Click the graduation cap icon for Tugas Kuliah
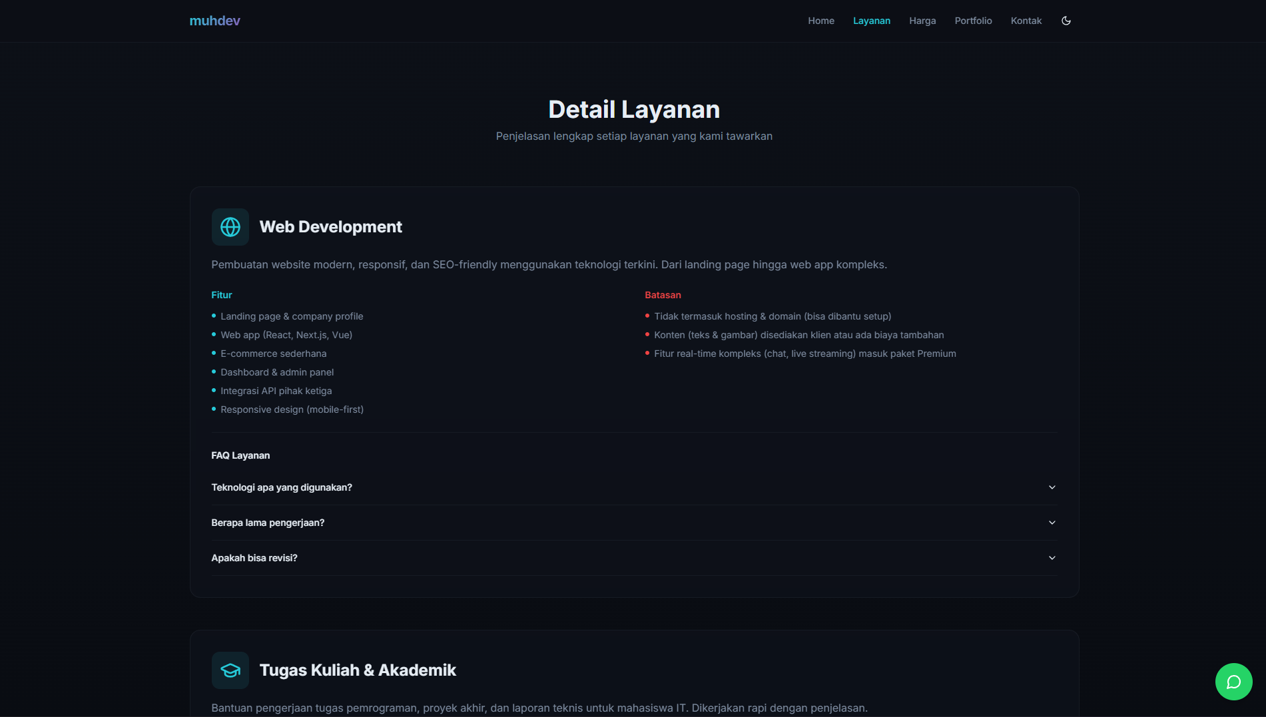Image resolution: width=1266 pixels, height=717 pixels. (230, 670)
